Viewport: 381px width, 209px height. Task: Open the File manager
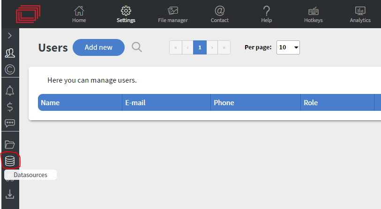click(x=173, y=15)
